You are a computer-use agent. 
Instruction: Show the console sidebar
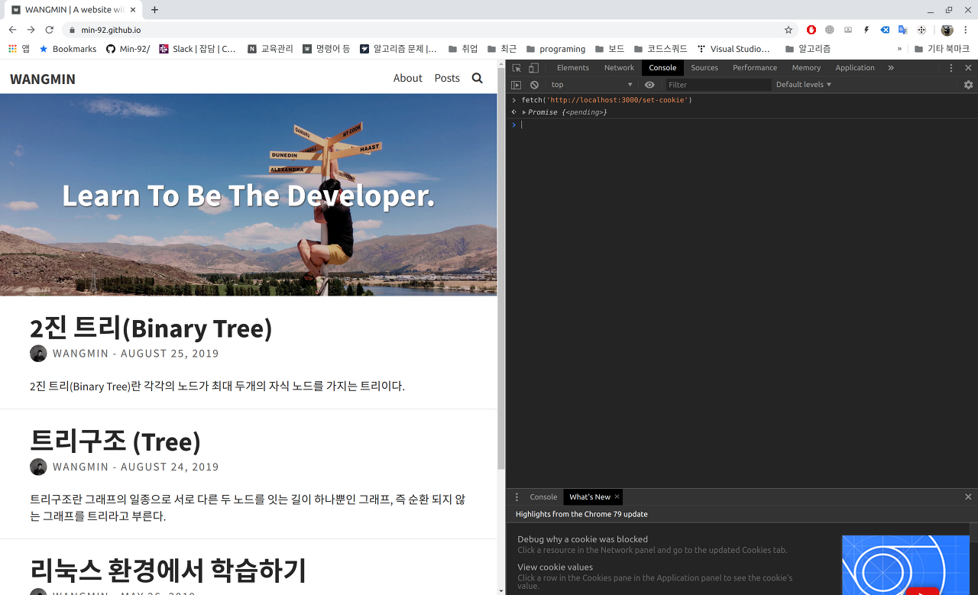pyautogui.click(x=517, y=85)
